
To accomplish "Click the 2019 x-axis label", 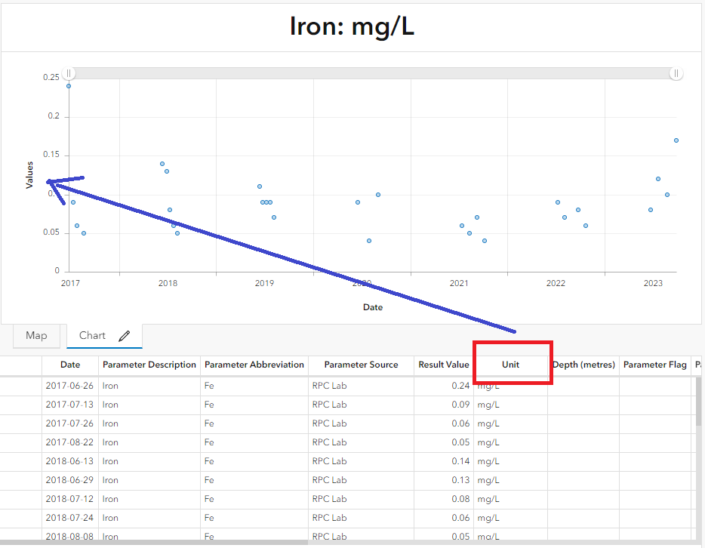I will [264, 283].
